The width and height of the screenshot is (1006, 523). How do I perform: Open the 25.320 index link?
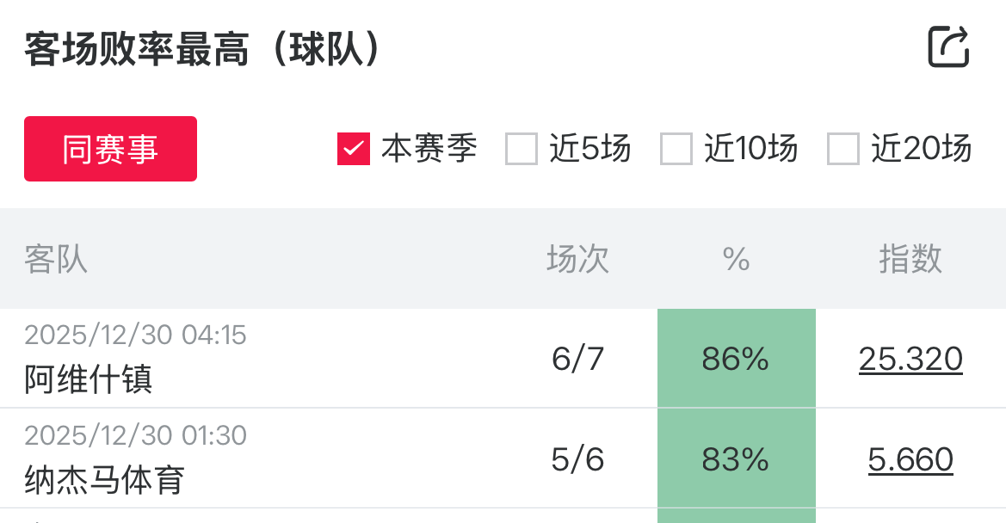910,359
